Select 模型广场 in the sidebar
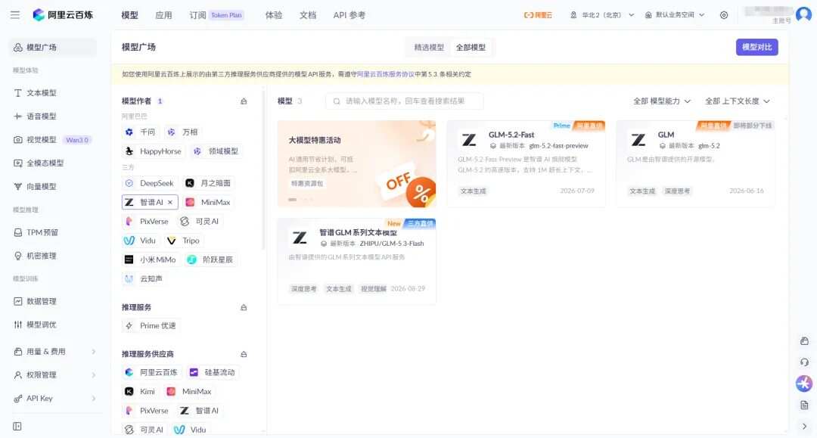Viewport: 817px width, 438px height. [53, 48]
